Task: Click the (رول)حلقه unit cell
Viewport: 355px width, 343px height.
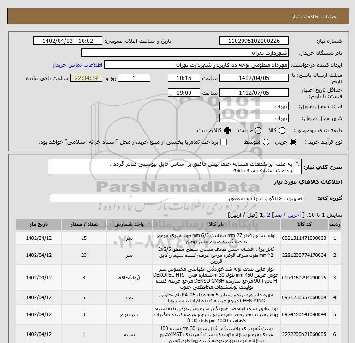Action: click(x=129, y=278)
